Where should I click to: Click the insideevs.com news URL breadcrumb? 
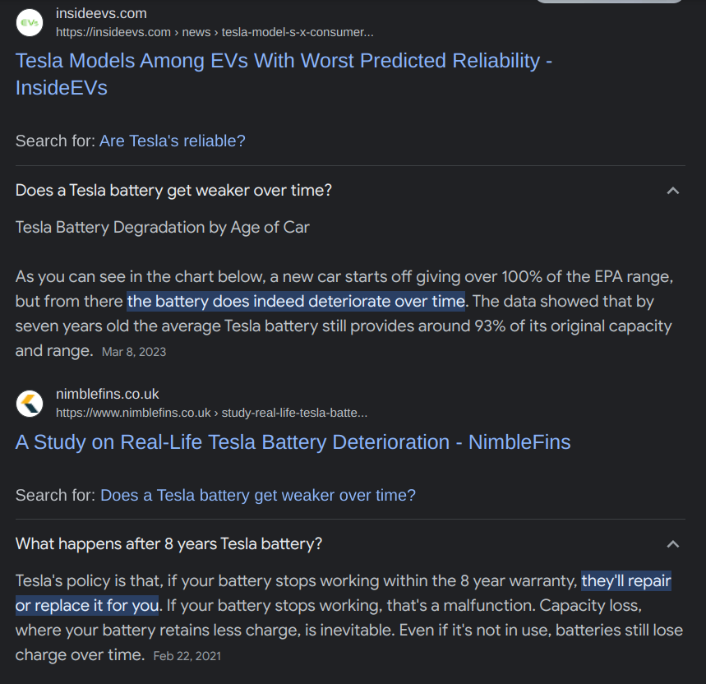pyautogui.click(x=214, y=32)
